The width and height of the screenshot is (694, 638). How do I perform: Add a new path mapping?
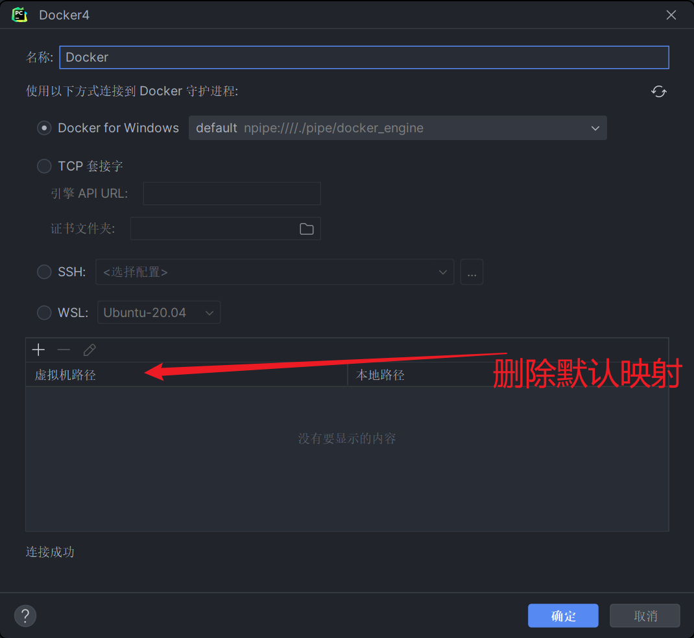coord(38,350)
